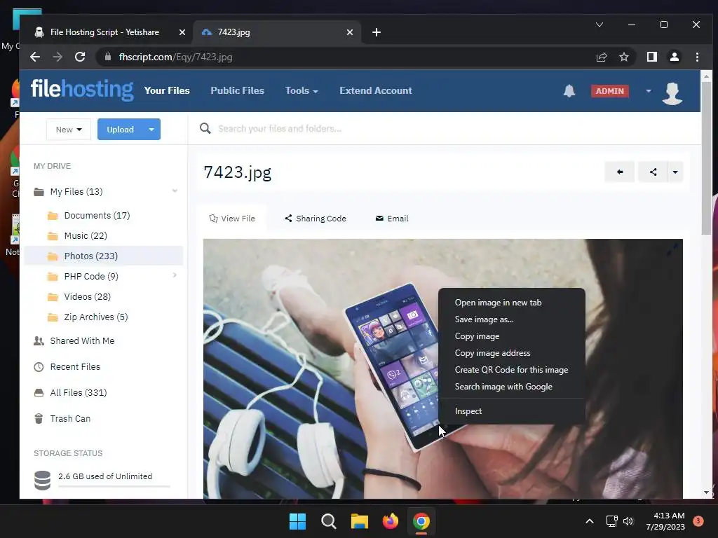This screenshot has height=538, width=718.
Task: Toggle the browser side panel icon
Action: point(651,57)
